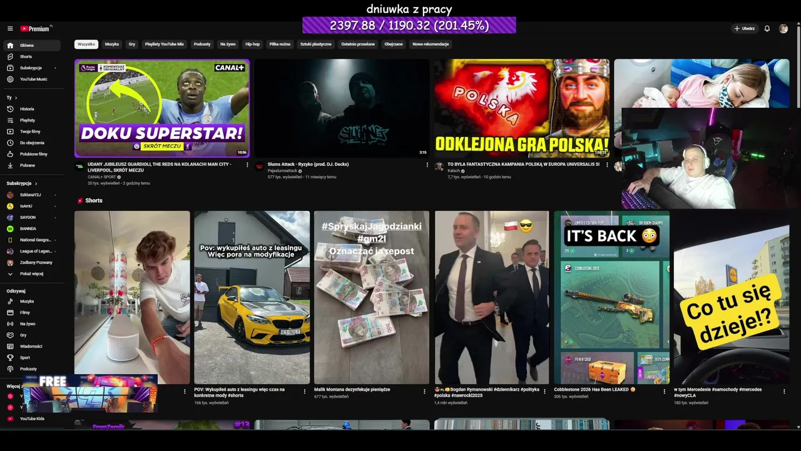Open Sport in the sidebar
This screenshot has height=451, width=801.
[31, 358]
